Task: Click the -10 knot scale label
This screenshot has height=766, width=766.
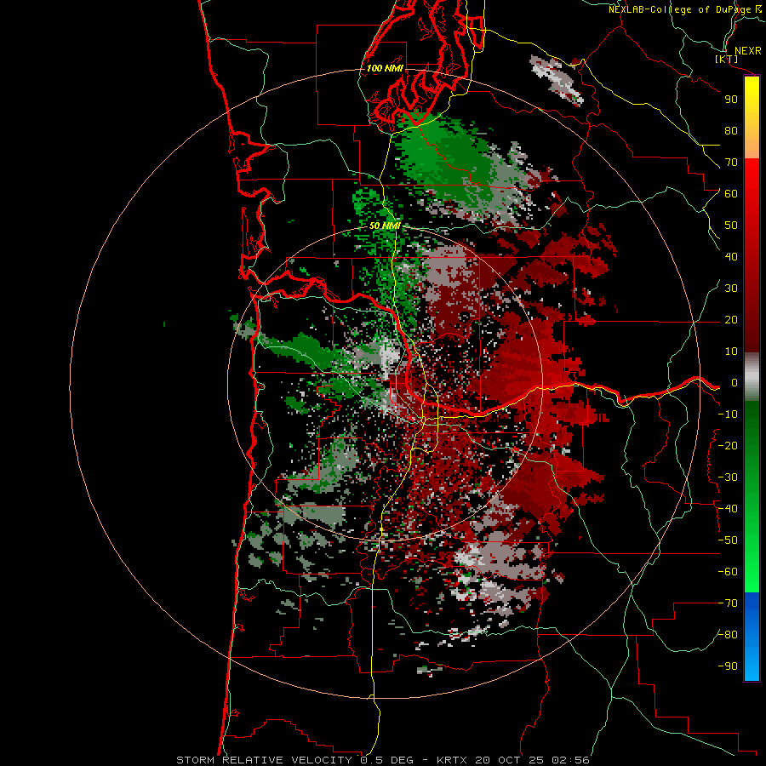Action: pos(728,414)
